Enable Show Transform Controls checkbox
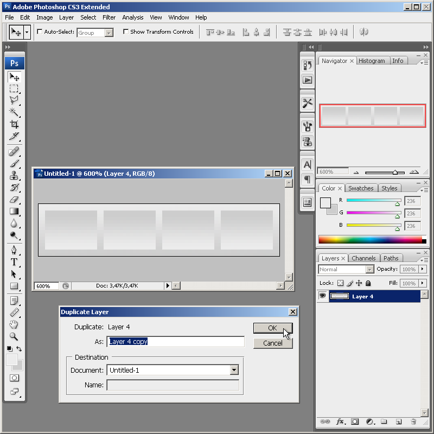 pos(126,31)
